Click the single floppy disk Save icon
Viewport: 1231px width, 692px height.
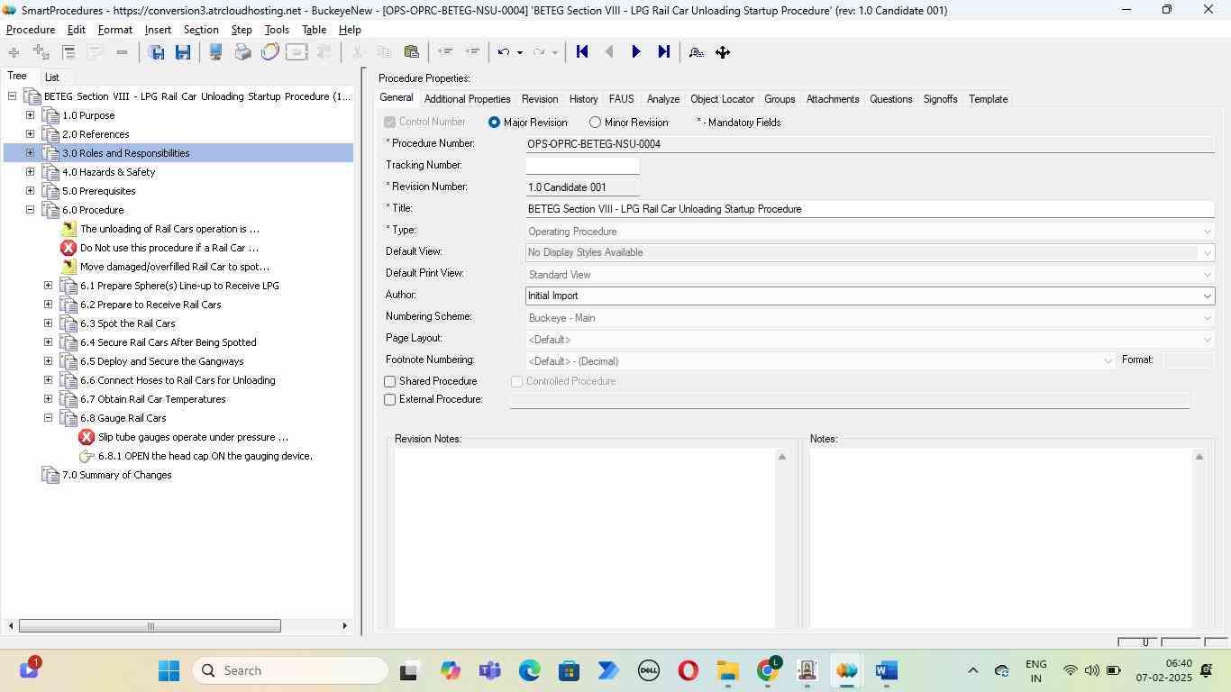point(183,52)
